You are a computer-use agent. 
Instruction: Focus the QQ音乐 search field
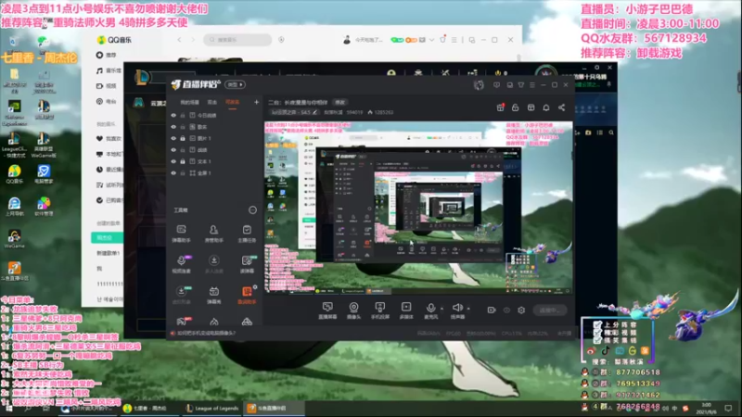(x=237, y=40)
